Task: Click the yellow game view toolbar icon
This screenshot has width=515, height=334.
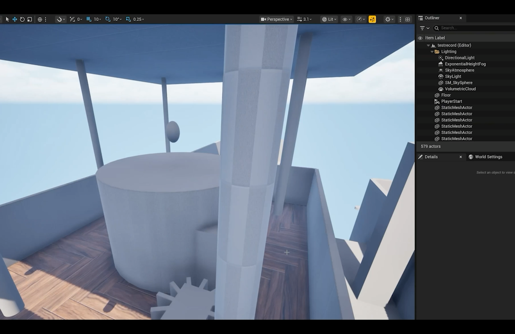Action: pyautogui.click(x=372, y=20)
